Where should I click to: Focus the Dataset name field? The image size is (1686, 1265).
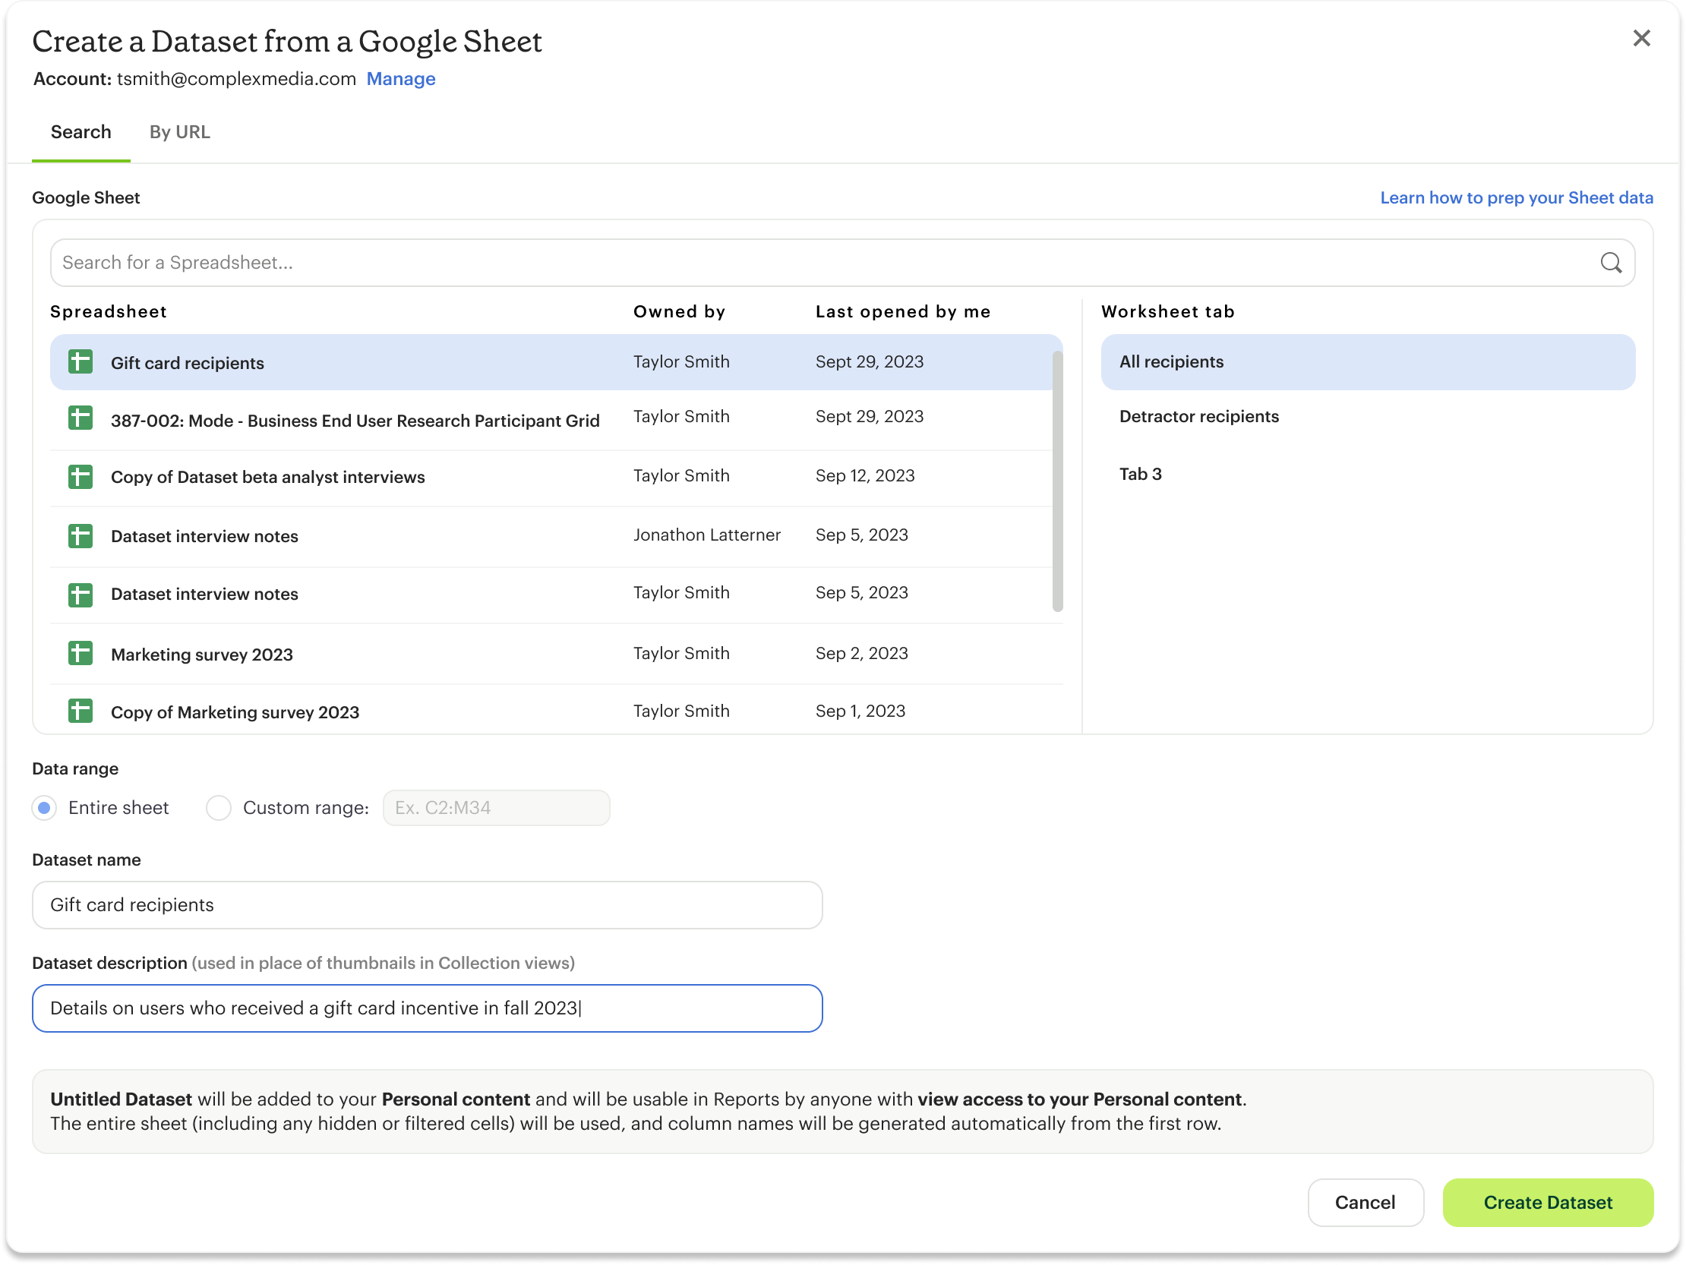point(427,905)
